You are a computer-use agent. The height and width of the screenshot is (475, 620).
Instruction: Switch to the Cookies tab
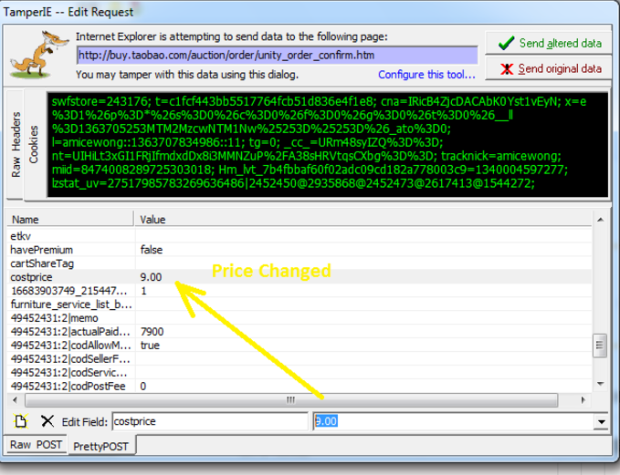[34, 145]
